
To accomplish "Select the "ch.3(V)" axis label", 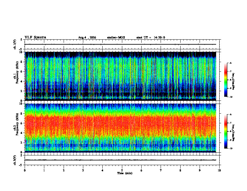I will point(15,160).
